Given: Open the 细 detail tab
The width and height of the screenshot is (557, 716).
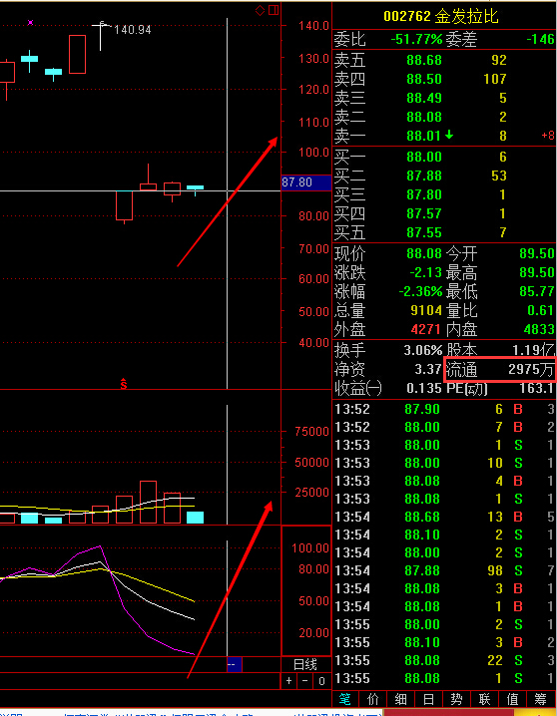Looking at the screenshot, I should click(x=400, y=699).
